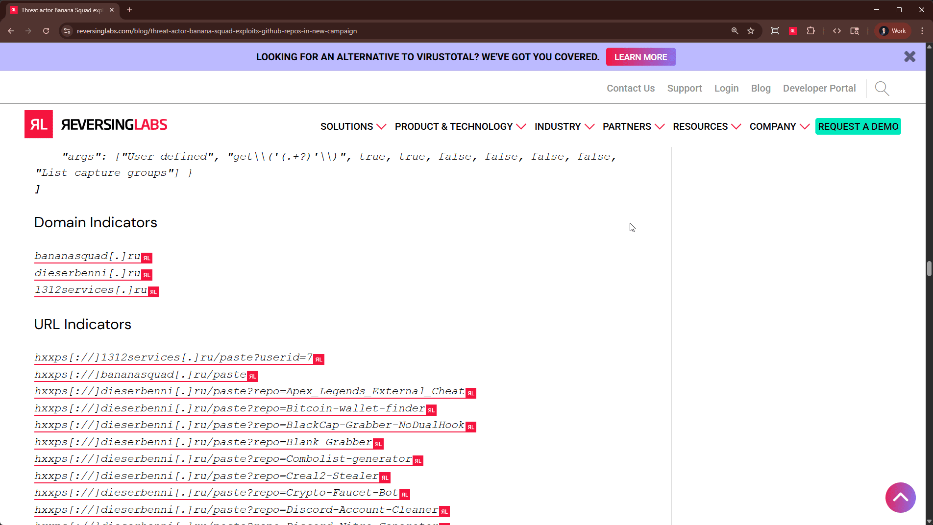Click RL icon after BlackCap-Grabber-NoDualHook
Screen dimensions: 933x525
(471, 427)
